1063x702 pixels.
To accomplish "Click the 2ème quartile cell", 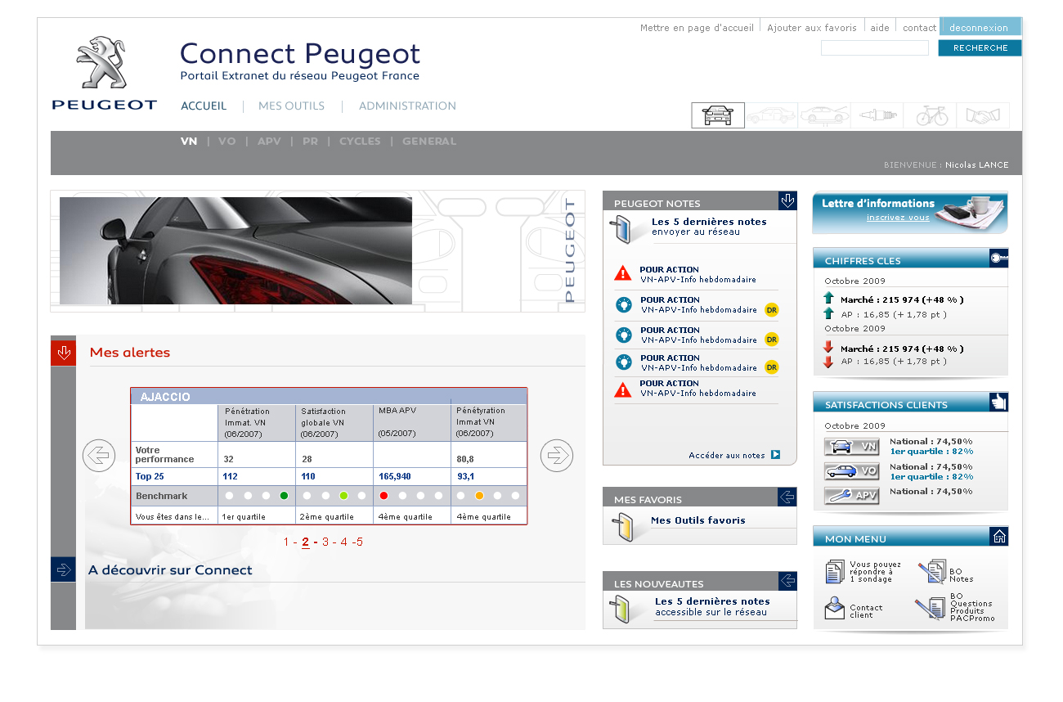I will pos(334,516).
